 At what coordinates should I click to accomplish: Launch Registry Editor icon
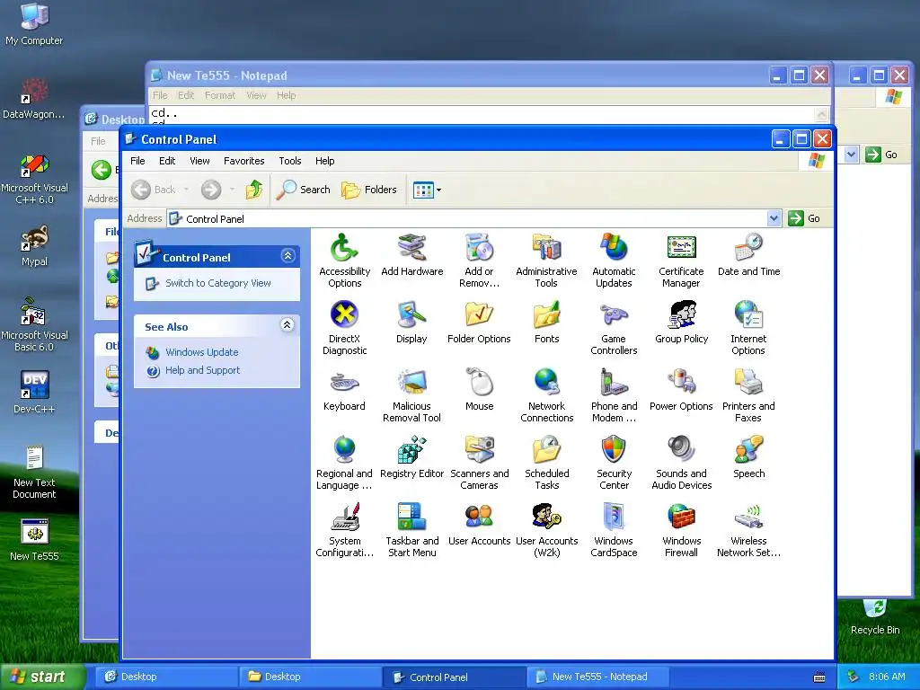point(411,457)
